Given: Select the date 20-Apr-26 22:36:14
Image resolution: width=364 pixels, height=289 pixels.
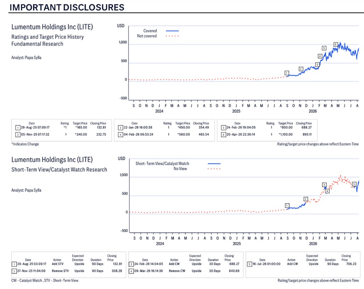Looking at the screenshot, I should point(241,134).
